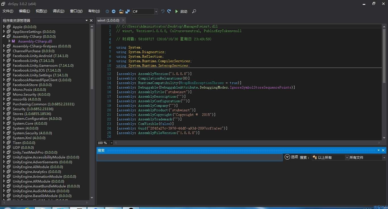Start debugging with the 启动 button

click(x=181, y=11)
